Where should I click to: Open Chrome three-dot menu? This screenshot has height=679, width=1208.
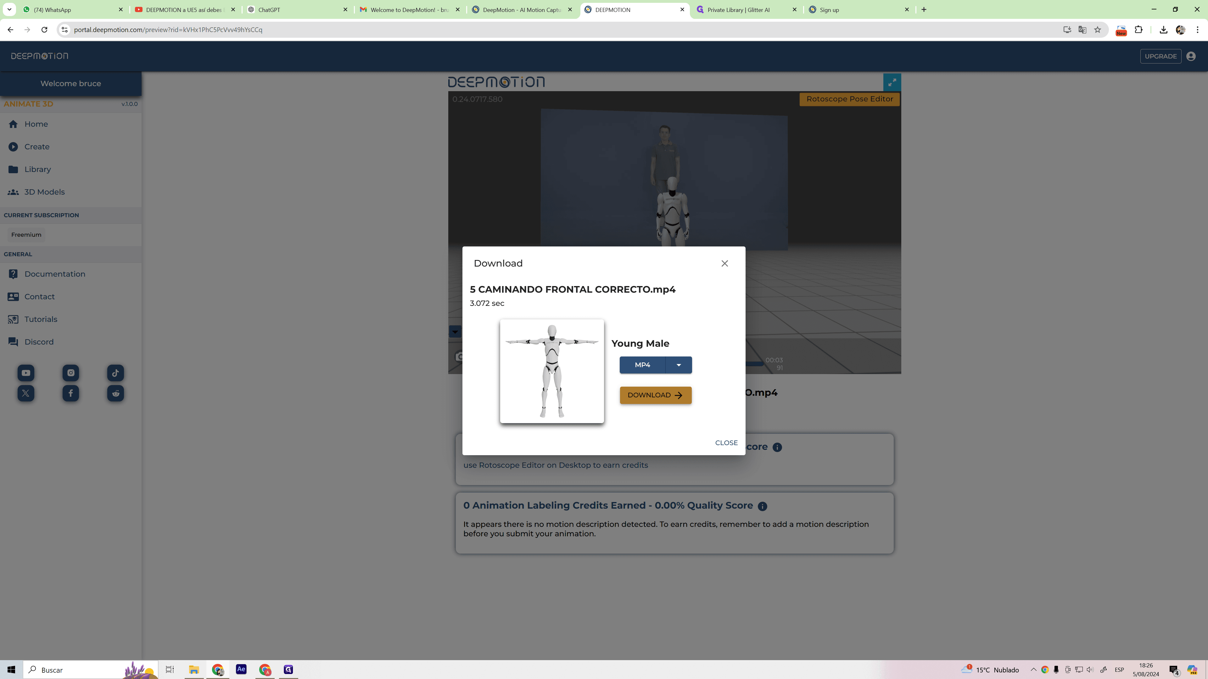coord(1197,30)
